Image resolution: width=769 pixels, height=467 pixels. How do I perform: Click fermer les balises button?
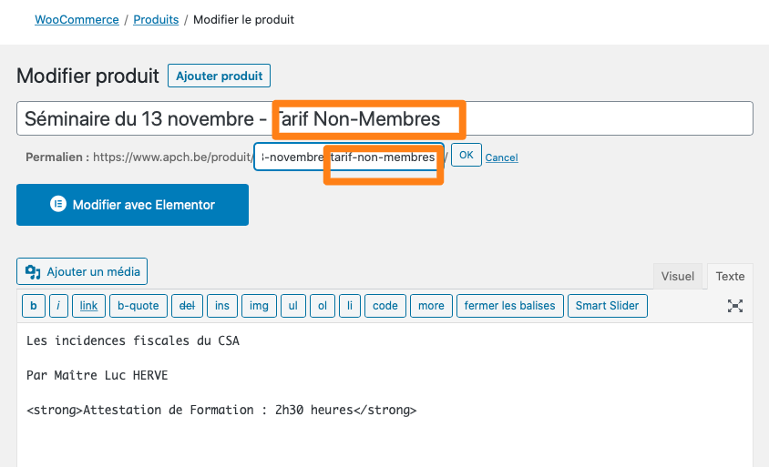coord(510,306)
